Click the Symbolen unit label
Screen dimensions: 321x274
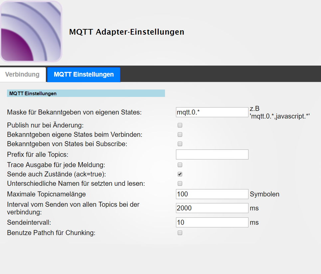(x=264, y=194)
